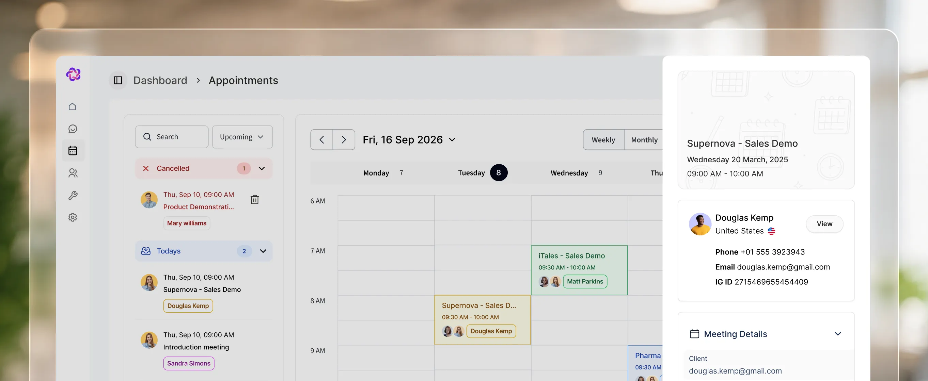Open the Fri, 16 Sep 2026 date picker

pos(409,139)
